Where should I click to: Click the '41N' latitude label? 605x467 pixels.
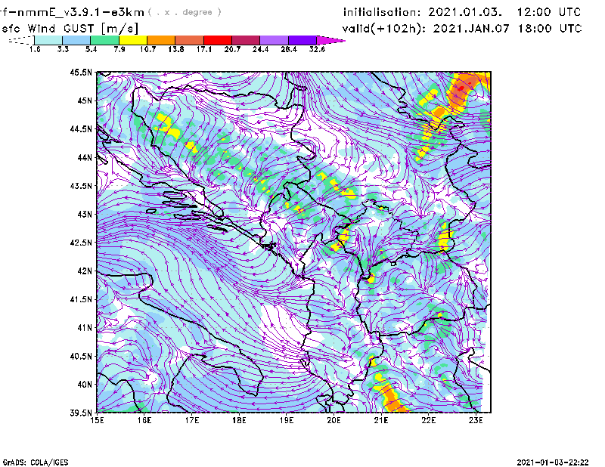click(85, 328)
